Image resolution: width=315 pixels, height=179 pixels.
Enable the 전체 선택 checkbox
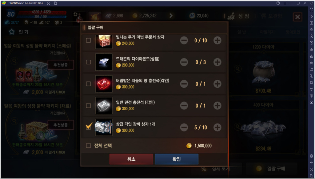[x=88, y=146]
